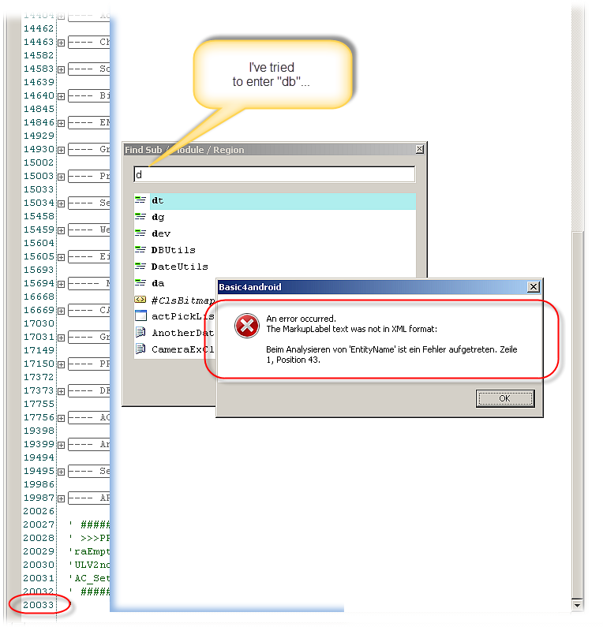Select the '#ClsBitmap' region entry
Viewport: 603px width, 627px height.
tap(183, 300)
